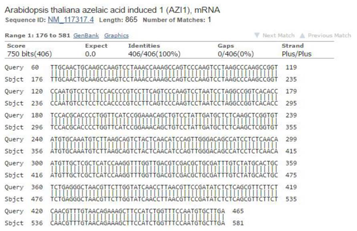
Task: Go to Next Match
Action: pyautogui.click(x=278, y=36)
